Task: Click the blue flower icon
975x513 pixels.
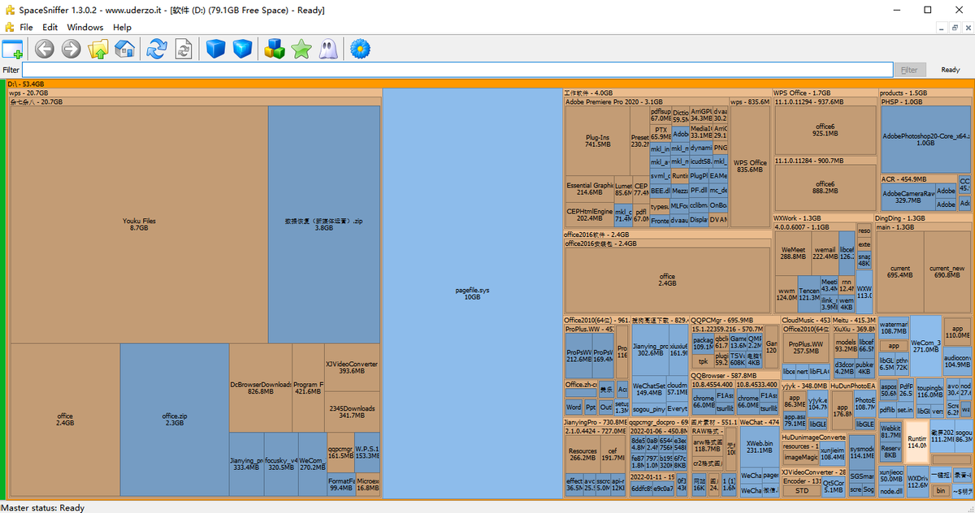Action: coord(360,50)
